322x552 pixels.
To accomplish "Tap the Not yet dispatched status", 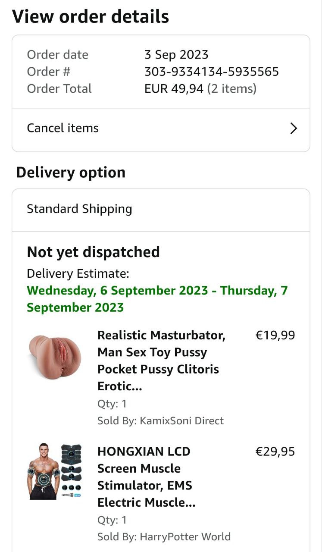I will [x=93, y=252].
